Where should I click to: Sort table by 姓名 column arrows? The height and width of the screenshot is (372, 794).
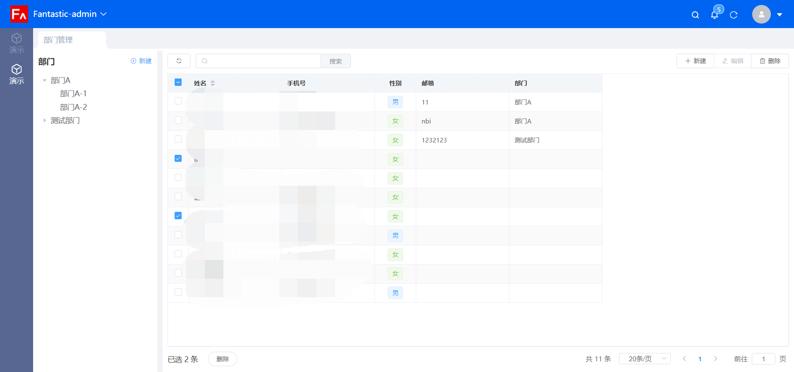pyautogui.click(x=213, y=83)
